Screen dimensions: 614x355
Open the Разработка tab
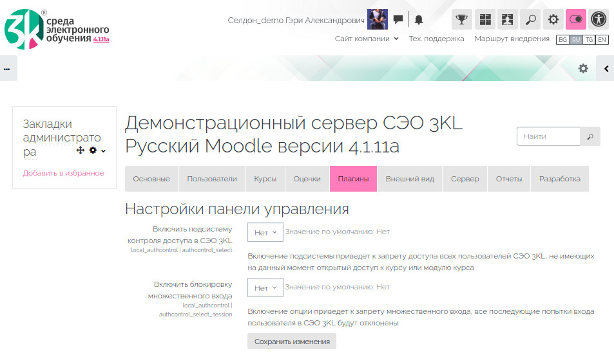[x=560, y=179]
